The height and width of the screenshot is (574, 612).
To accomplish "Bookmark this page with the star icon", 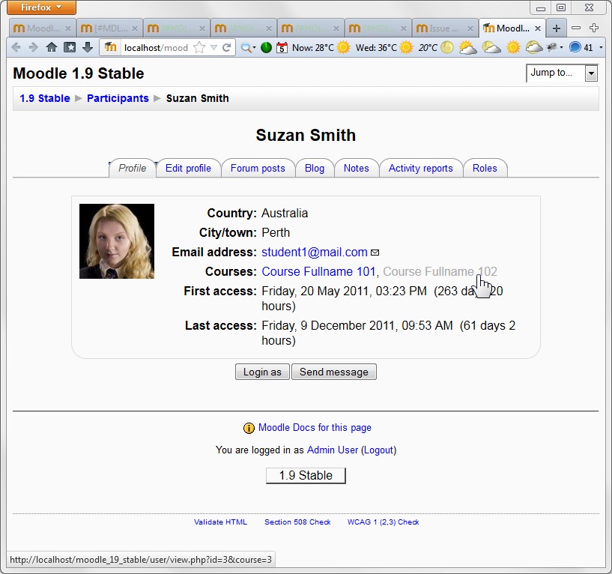I will (199, 48).
